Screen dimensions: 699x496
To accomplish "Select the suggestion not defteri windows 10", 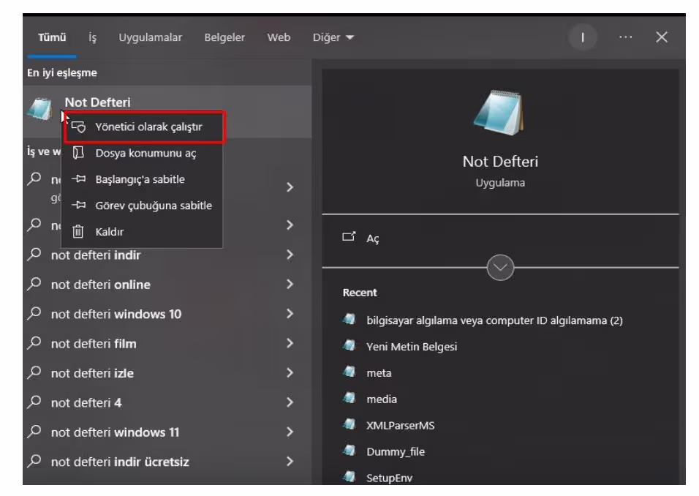I will click(116, 314).
